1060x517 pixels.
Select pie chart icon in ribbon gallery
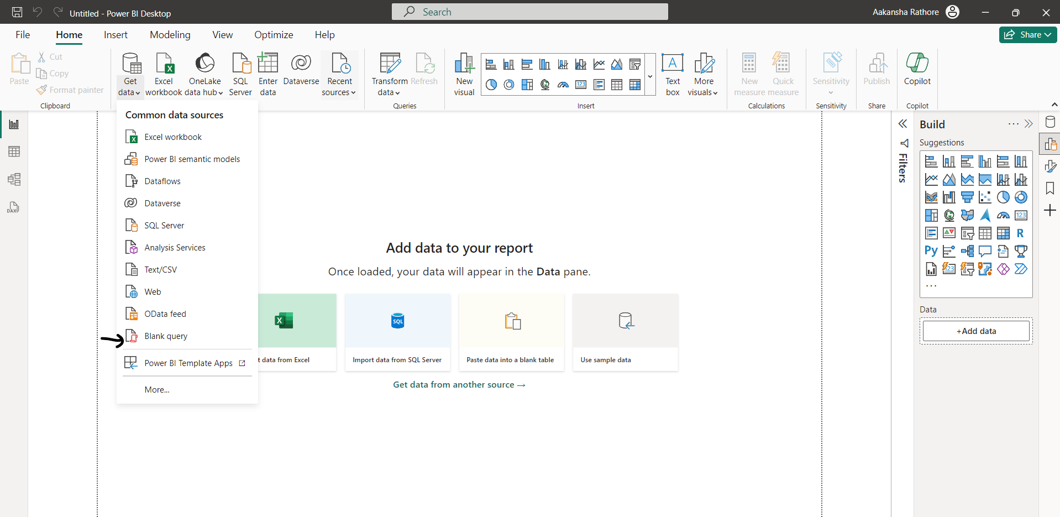tap(491, 85)
